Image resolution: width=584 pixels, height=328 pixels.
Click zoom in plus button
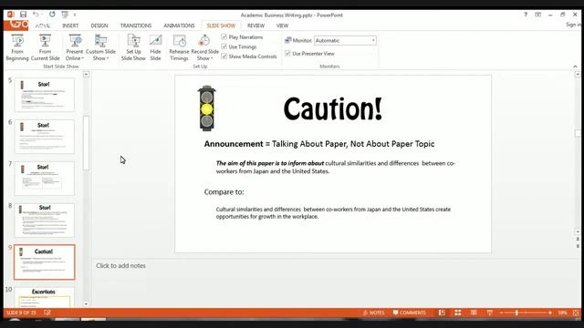(x=550, y=313)
